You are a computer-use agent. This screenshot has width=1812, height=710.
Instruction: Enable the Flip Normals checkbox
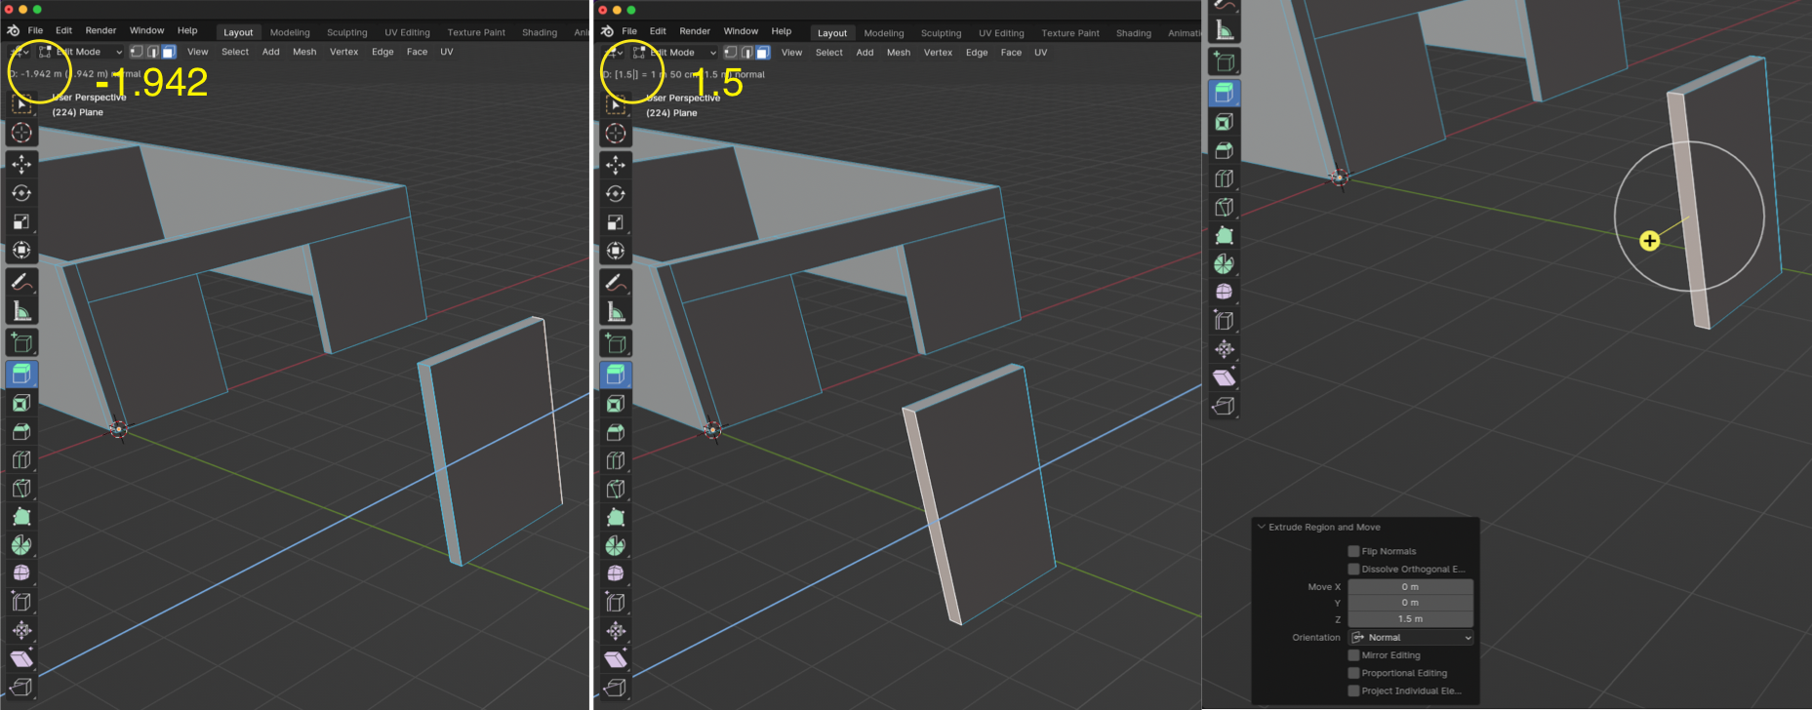tap(1353, 551)
